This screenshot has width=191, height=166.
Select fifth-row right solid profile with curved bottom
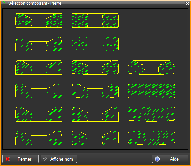pos(151,114)
